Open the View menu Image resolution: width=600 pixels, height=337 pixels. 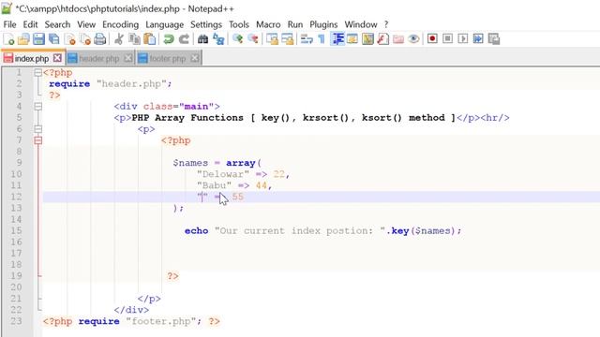tap(86, 24)
